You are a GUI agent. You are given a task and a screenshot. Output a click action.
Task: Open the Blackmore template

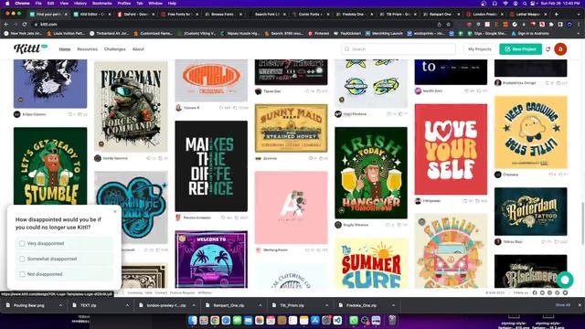tap(530, 271)
